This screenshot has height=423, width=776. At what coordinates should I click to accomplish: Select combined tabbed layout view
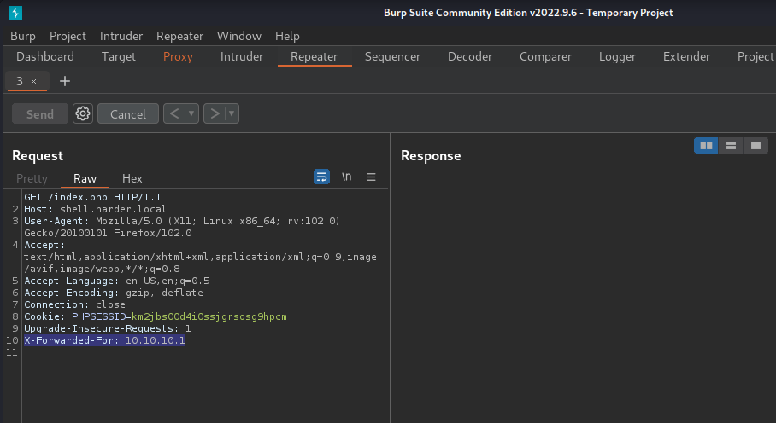tap(755, 146)
